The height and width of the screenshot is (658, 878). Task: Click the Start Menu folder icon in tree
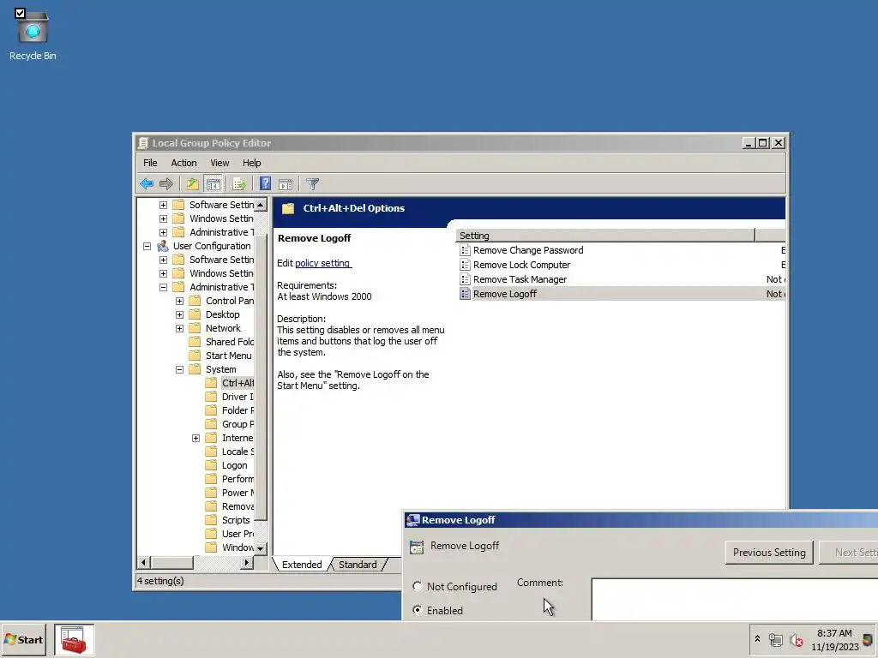click(x=195, y=356)
